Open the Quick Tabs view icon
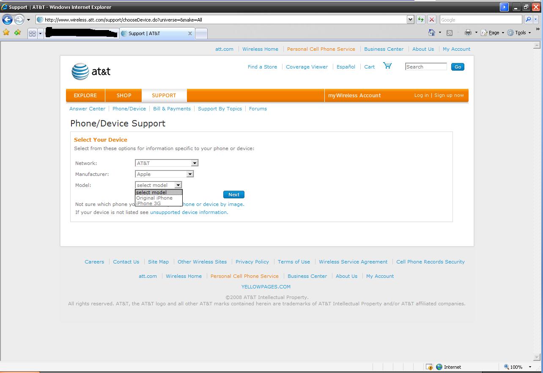This screenshot has height=373, width=543. point(32,33)
